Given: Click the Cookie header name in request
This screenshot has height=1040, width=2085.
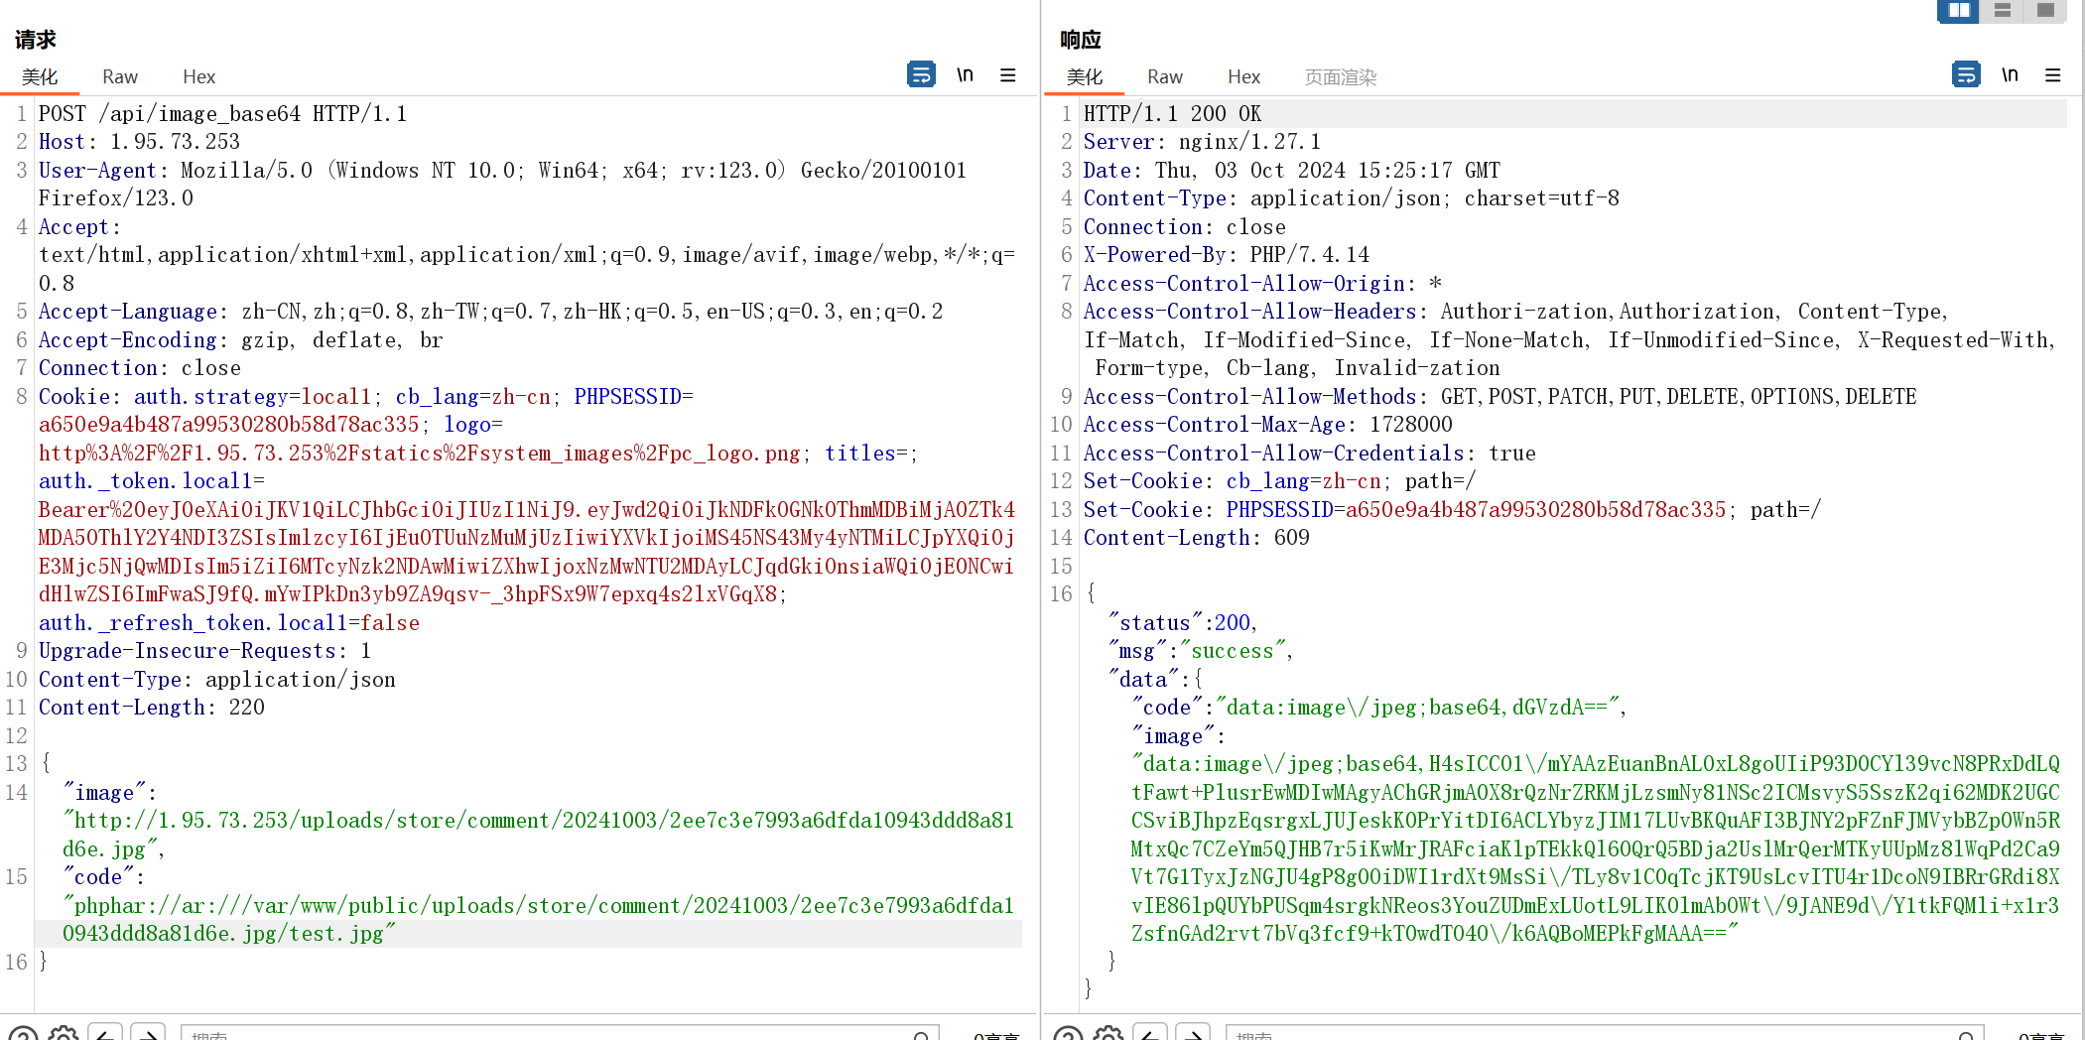Looking at the screenshot, I should pyautogui.click(x=74, y=396).
